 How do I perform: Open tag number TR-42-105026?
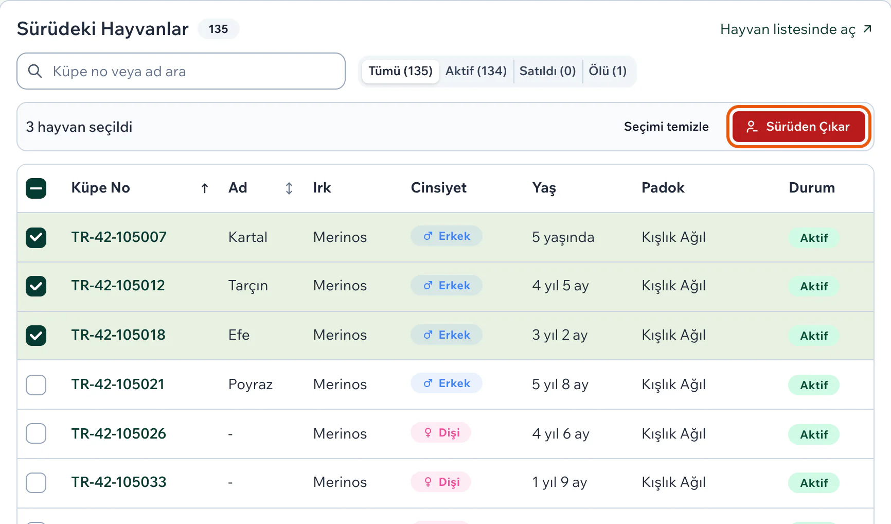[119, 434]
